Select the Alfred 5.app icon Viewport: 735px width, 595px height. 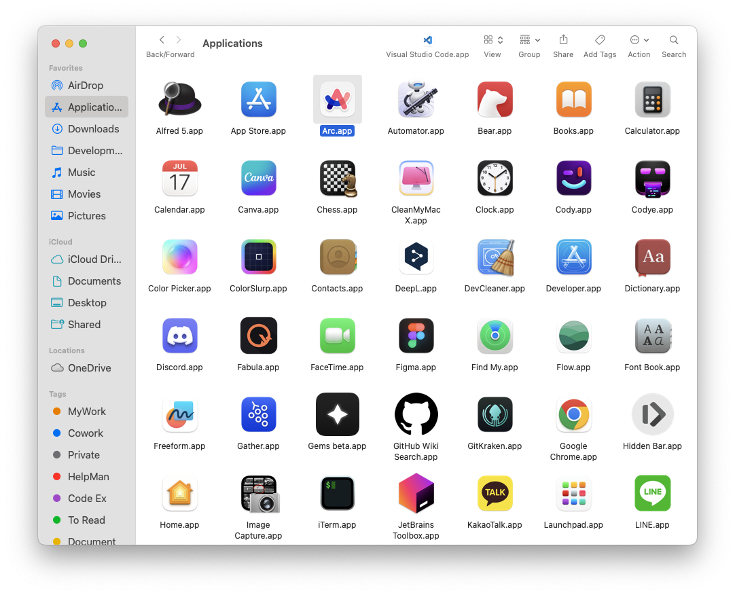(179, 99)
